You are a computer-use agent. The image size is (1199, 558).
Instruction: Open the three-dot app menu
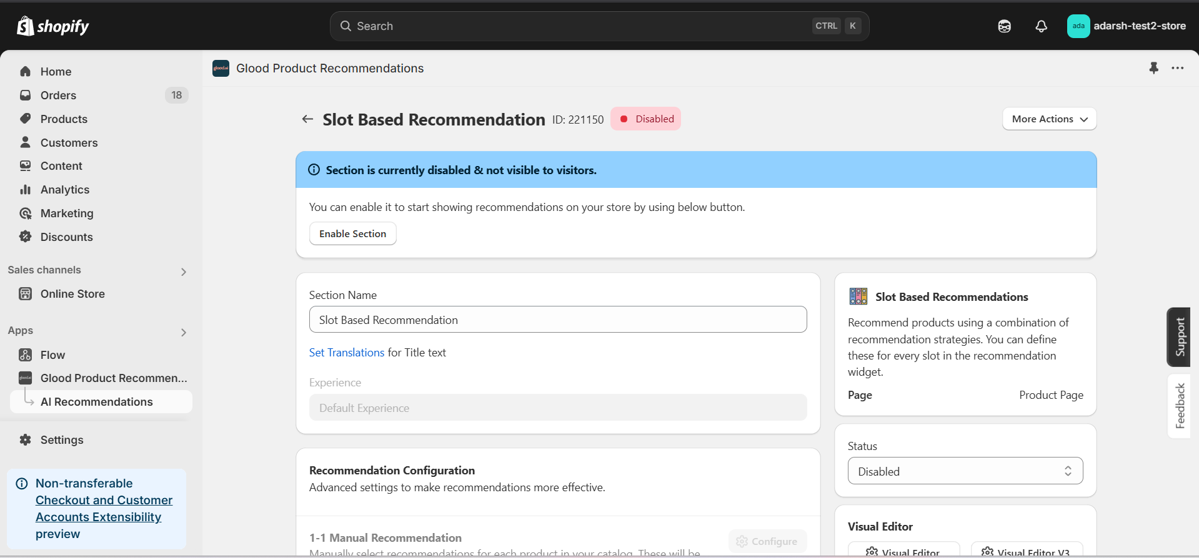point(1178,68)
